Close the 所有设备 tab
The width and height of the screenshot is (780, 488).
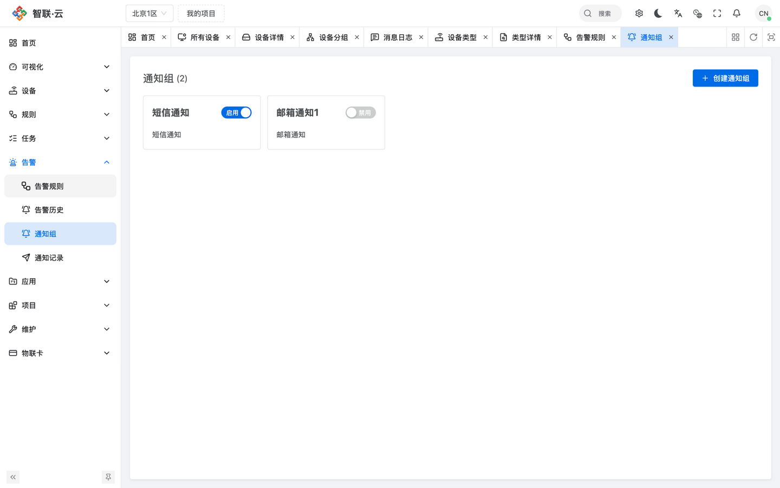click(x=228, y=37)
